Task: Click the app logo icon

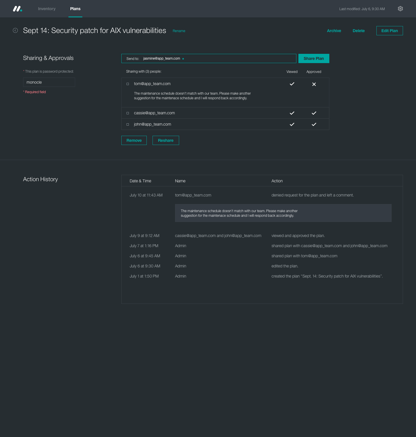Action: pyautogui.click(x=17, y=9)
